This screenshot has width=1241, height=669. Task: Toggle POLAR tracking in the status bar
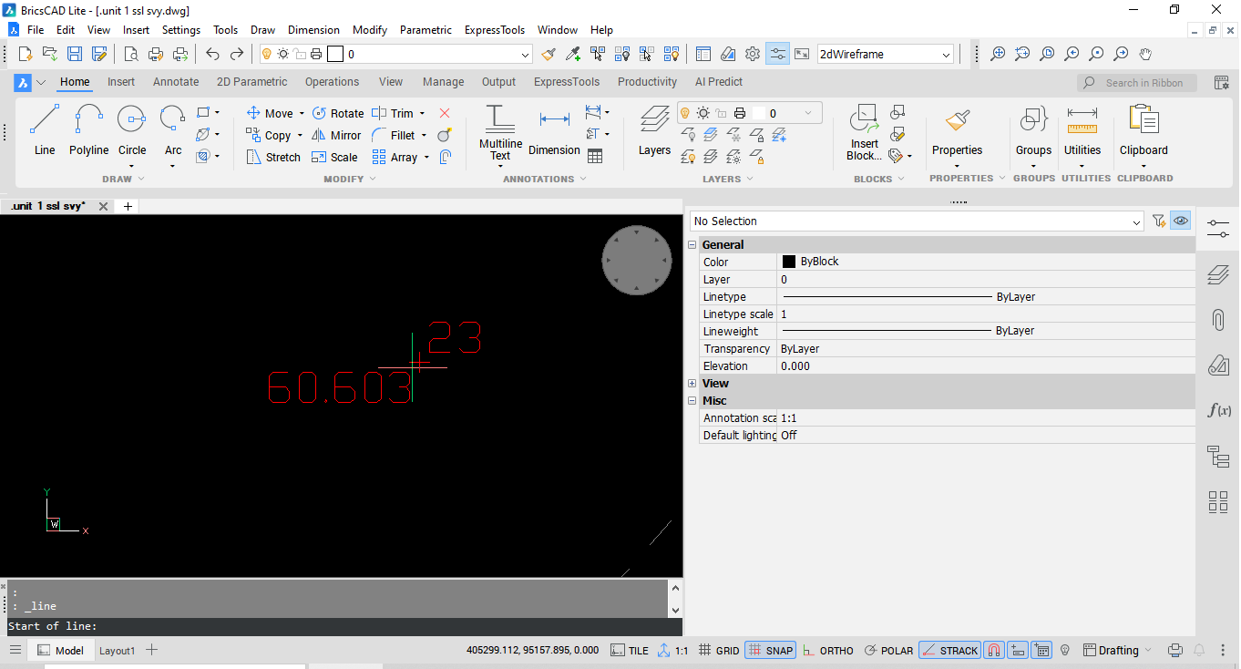(x=888, y=651)
